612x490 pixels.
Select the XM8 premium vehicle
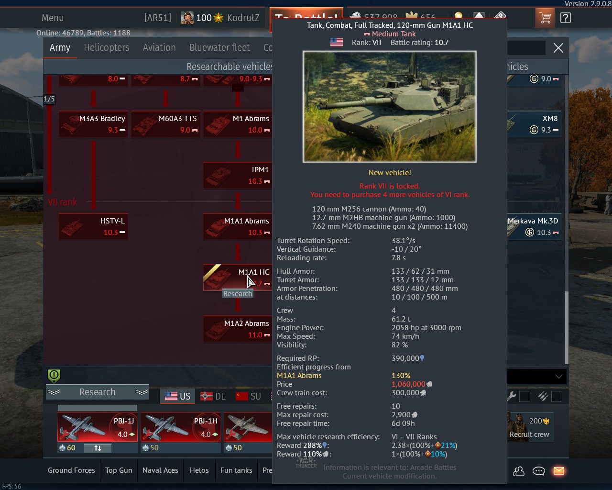pos(534,124)
